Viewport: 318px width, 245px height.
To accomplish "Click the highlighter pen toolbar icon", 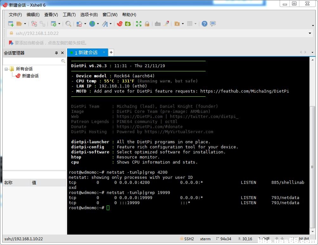I will (166, 24).
